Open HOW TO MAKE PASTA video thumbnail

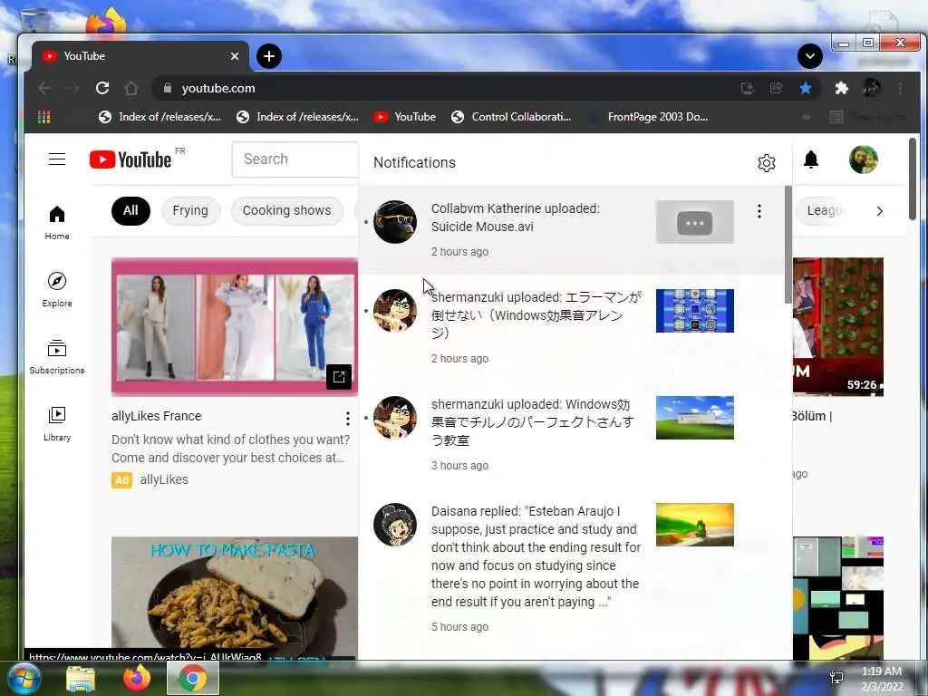tap(235, 598)
